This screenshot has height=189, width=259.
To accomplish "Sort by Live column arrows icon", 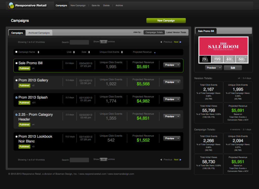I will click(x=74, y=52).
